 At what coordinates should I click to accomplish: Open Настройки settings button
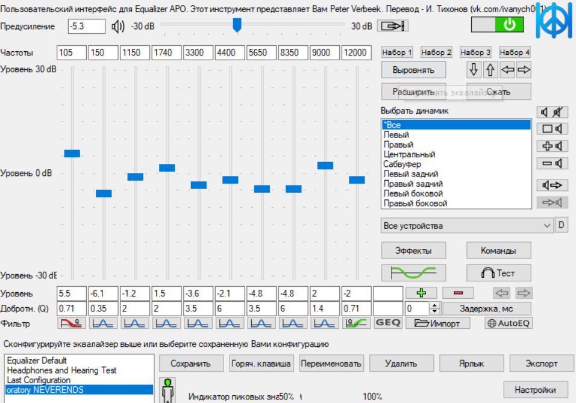click(535, 390)
